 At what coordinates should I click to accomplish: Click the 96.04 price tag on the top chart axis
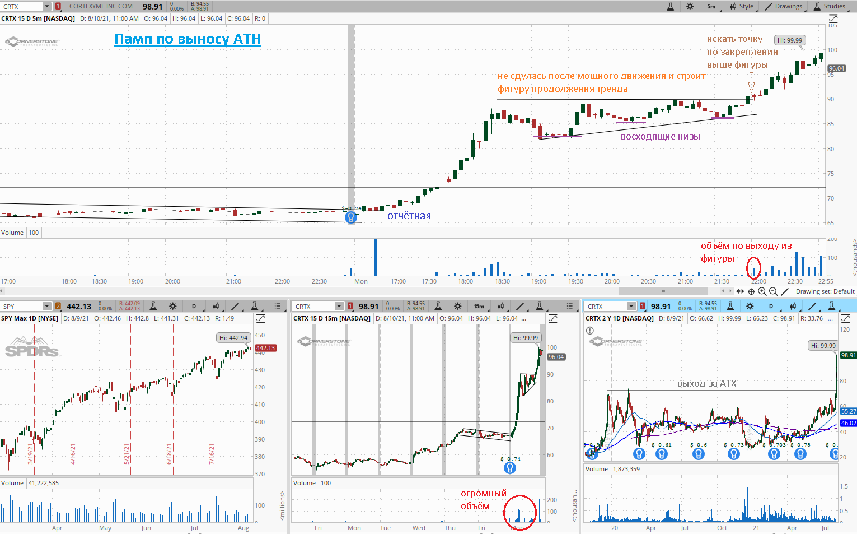(836, 68)
